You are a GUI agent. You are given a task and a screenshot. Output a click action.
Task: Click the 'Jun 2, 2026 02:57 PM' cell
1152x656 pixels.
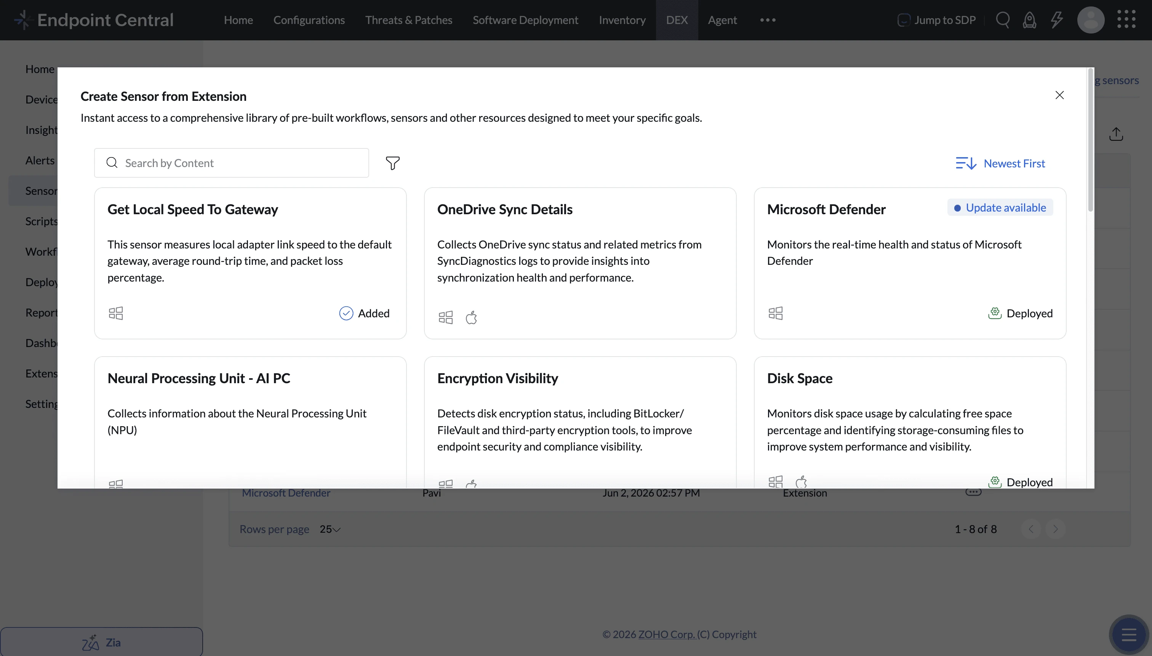(651, 493)
